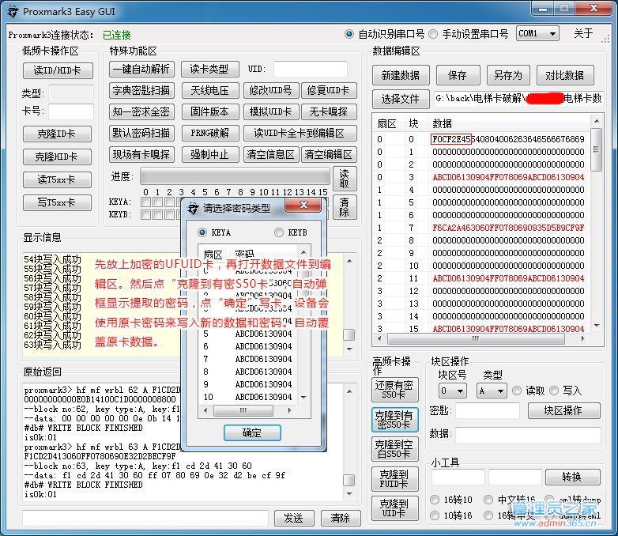Choose KEYA in the password type dialog
The image size is (618, 536).
202,232
